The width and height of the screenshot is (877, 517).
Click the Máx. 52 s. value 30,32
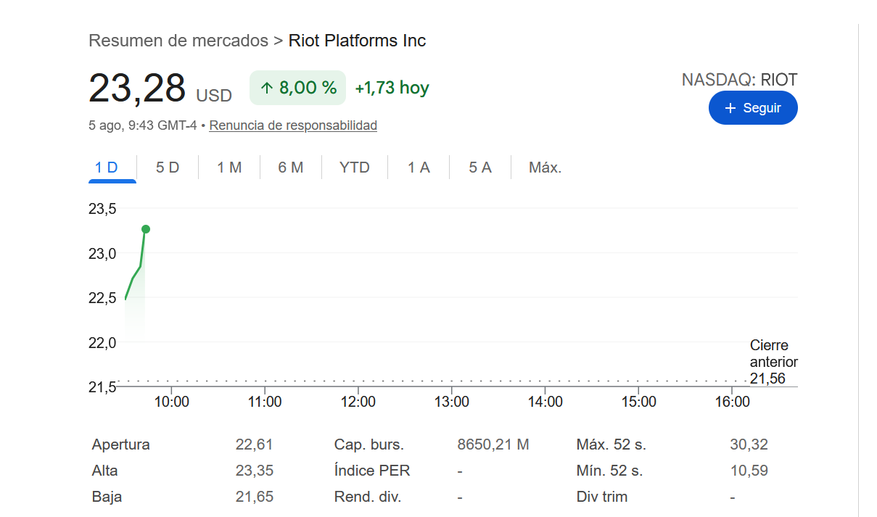[749, 444]
